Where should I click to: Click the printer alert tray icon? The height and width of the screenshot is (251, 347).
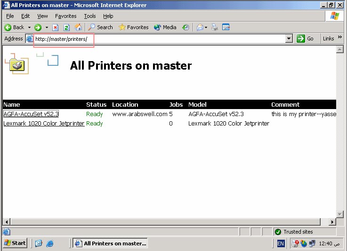(295, 243)
